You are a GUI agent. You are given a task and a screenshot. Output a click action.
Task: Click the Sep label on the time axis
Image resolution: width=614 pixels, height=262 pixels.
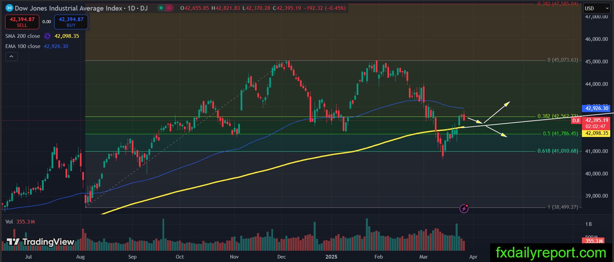tap(132, 257)
